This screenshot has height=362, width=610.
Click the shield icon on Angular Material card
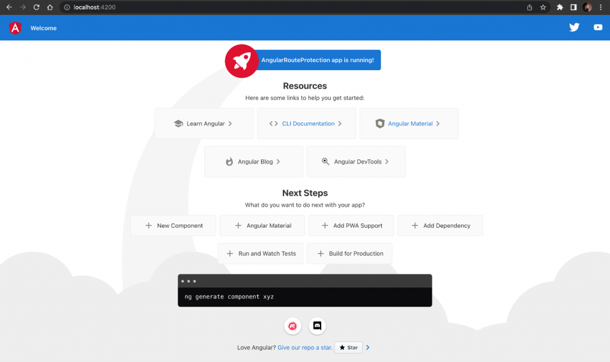click(x=380, y=123)
